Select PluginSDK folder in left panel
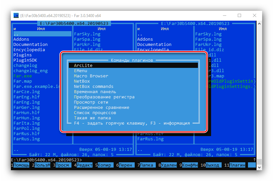The image size is (273, 181). pyautogui.click(x=25, y=60)
